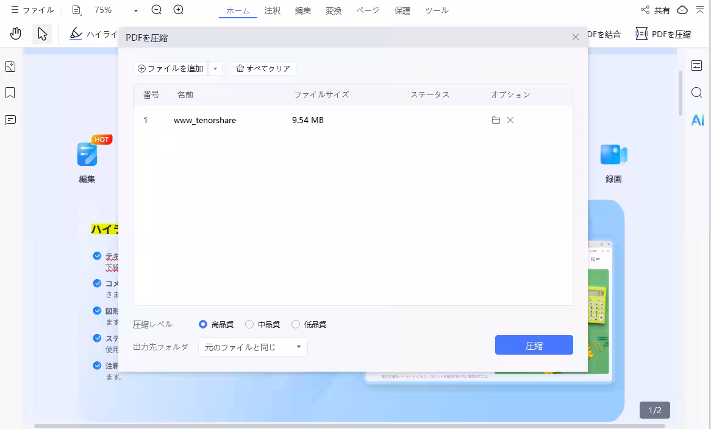
Task: Open the bookmarks panel in left sidebar
Action: 10,93
